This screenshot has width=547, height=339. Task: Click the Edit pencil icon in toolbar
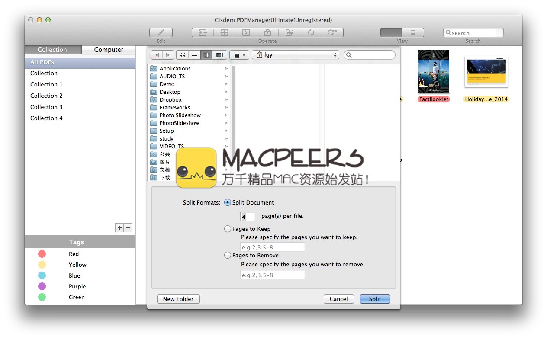pos(161,32)
